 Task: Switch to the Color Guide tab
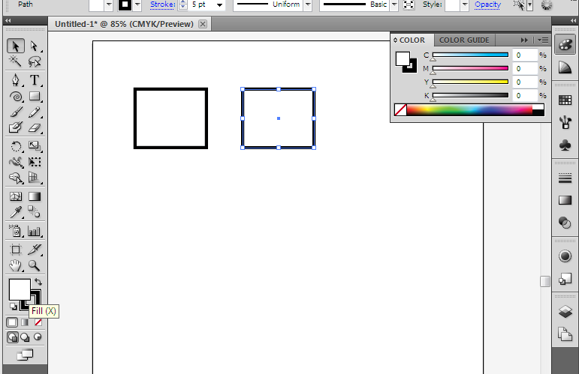coord(464,40)
